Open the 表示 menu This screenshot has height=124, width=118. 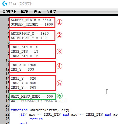click(x=37, y=12)
